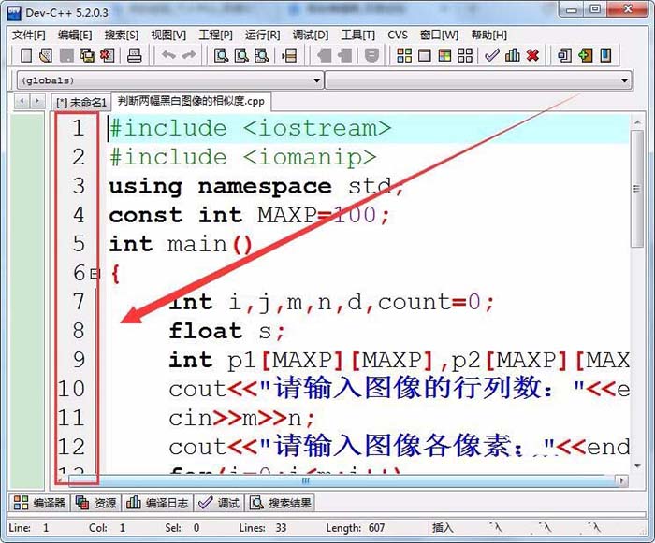Image resolution: width=655 pixels, height=543 pixels.
Task: Click the green plus add-to-project icon
Action: click(x=585, y=55)
